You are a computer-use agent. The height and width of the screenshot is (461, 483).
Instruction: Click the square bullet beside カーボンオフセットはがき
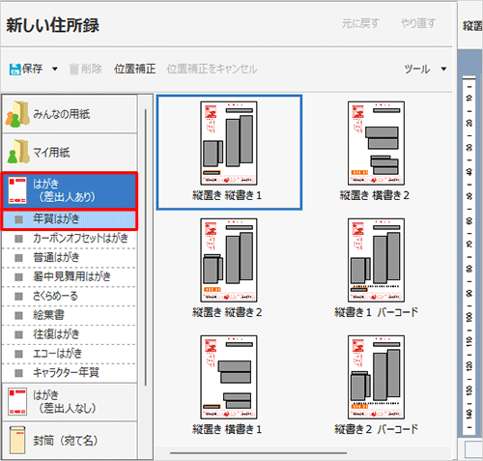[19, 239]
